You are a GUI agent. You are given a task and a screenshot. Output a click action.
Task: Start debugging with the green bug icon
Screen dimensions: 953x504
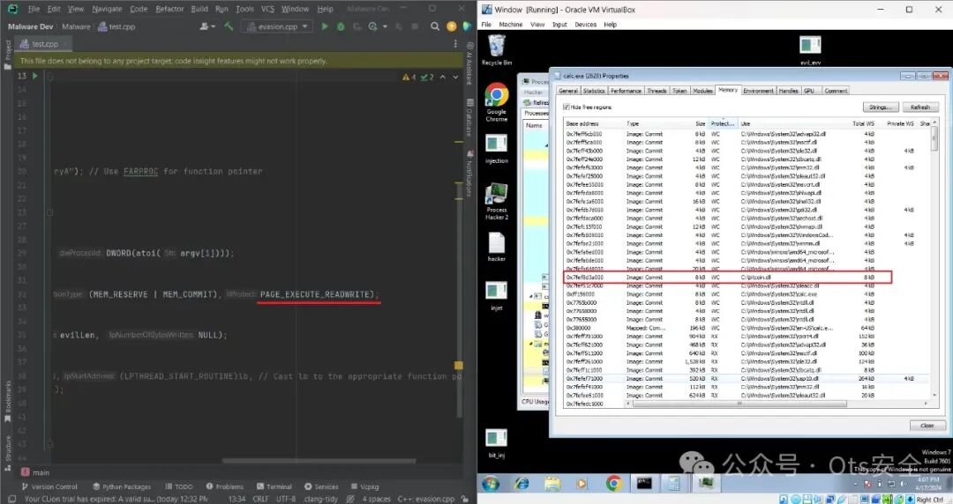pos(341,26)
